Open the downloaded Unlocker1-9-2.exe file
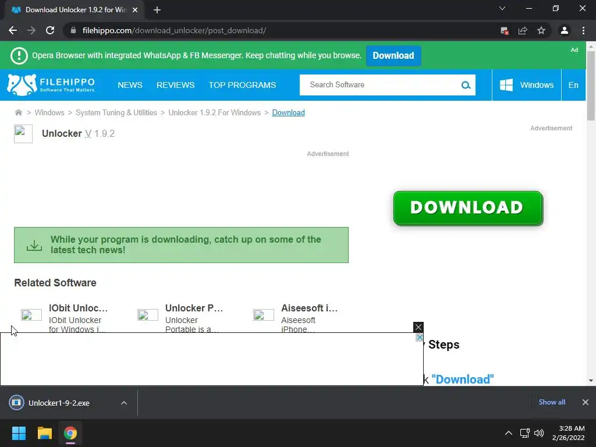 59,403
